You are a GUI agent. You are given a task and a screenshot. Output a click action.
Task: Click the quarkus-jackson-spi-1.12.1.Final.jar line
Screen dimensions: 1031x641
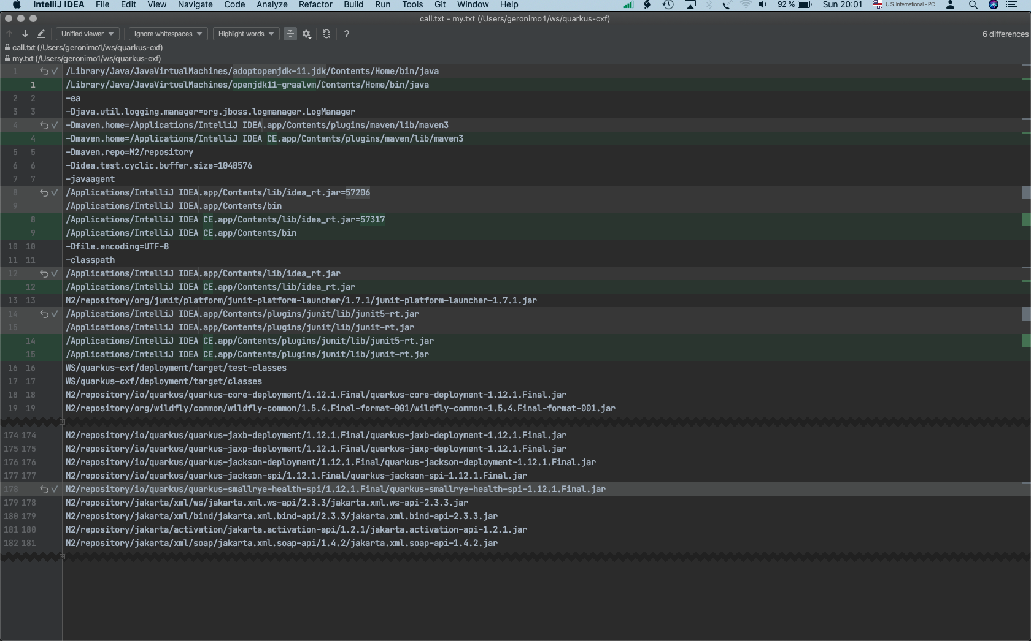(x=296, y=476)
